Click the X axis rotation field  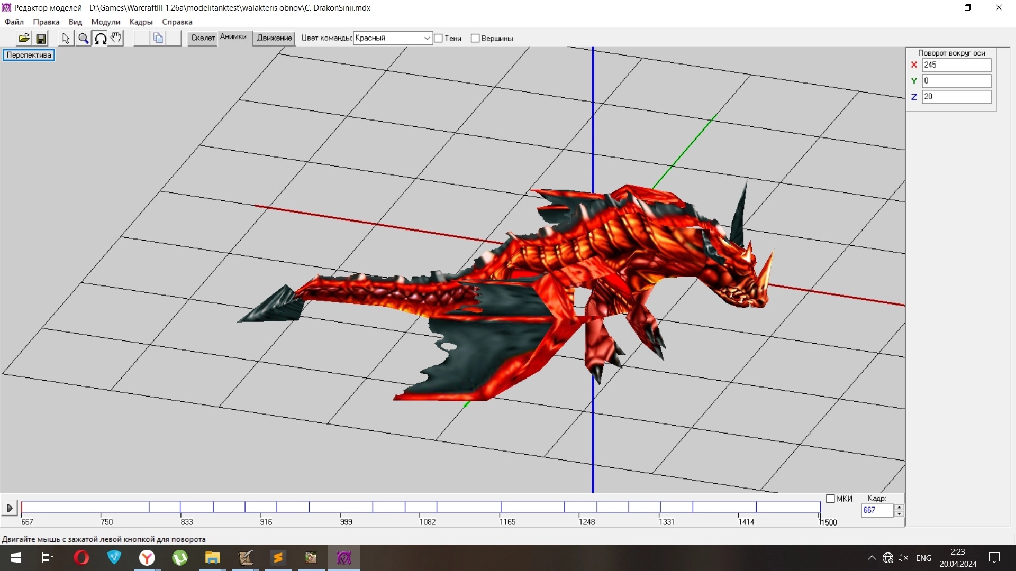[956, 65]
